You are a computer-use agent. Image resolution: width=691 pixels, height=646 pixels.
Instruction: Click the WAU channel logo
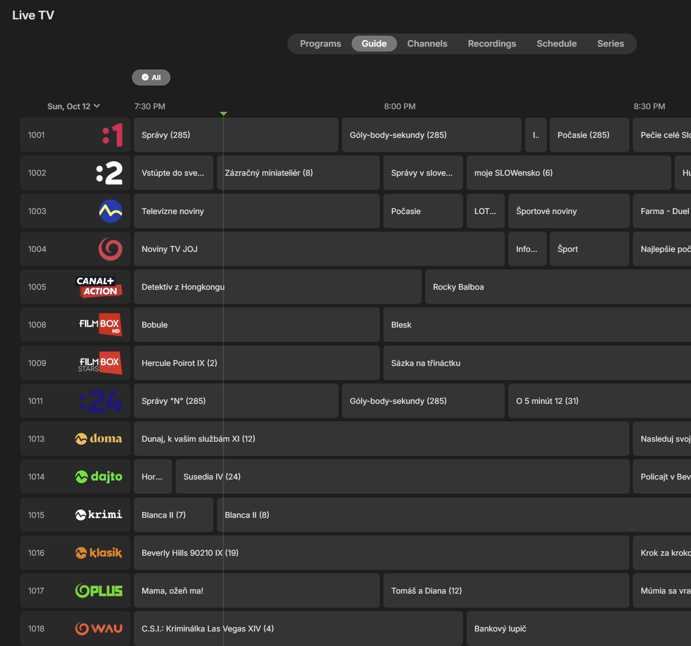click(x=99, y=629)
